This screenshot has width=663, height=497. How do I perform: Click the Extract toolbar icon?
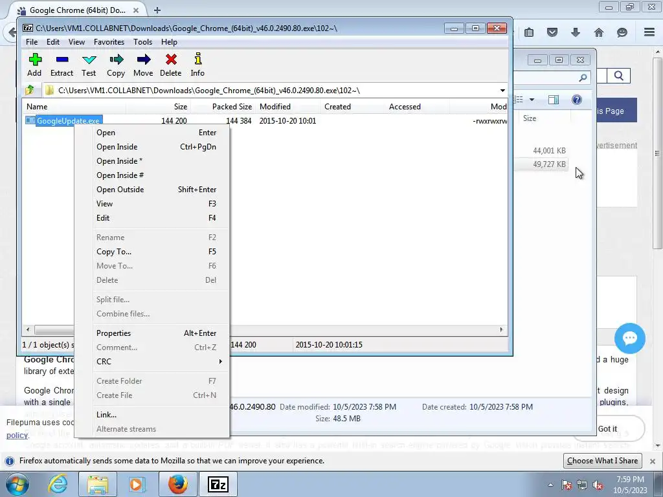62,60
